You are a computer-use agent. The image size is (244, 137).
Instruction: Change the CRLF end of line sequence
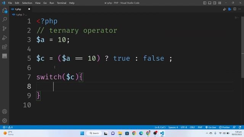192,127
